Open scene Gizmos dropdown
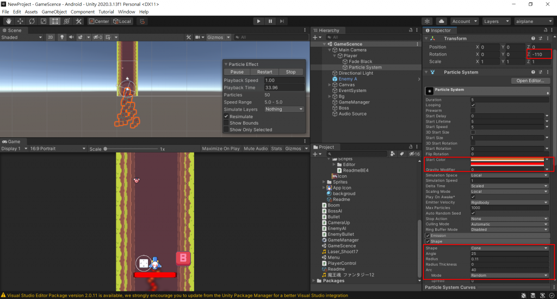This screenshot has width=557, height=299. coord(218,38)
